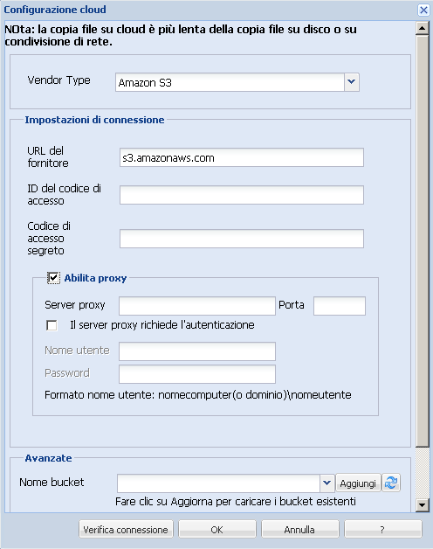Confirm with the OK button

[x=217, y=529]
